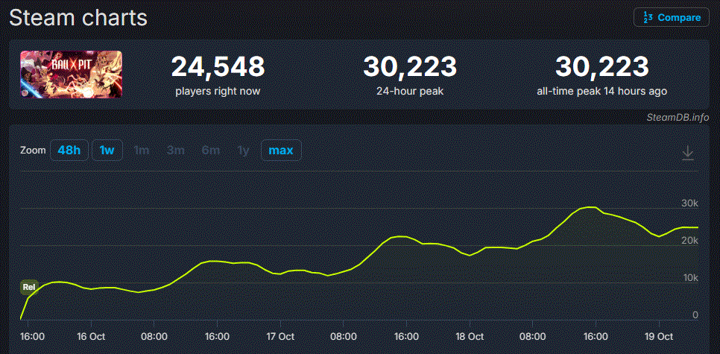Image resolution: width=720 pixels, height=354 pixels.
Task: Click the 30k y-axis label
Action: tap(689, 203)
